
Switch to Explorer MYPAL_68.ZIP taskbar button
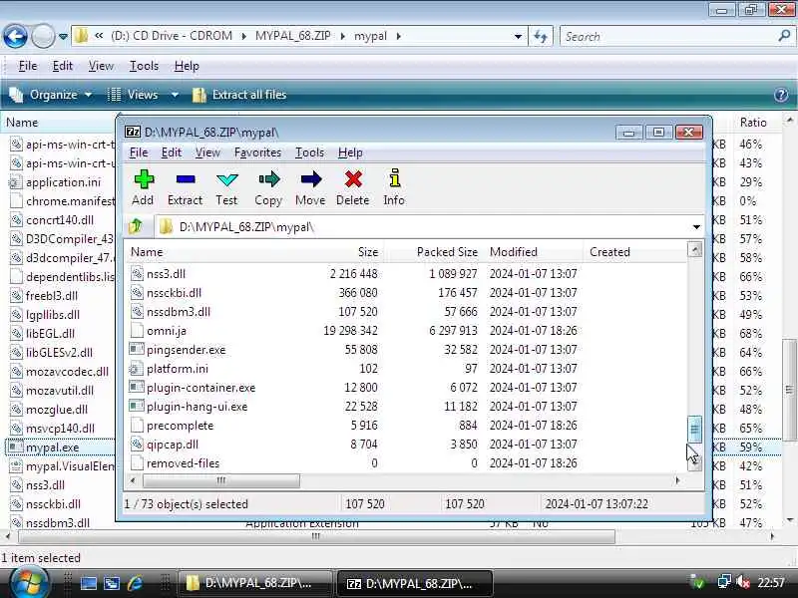coord(255,583)
